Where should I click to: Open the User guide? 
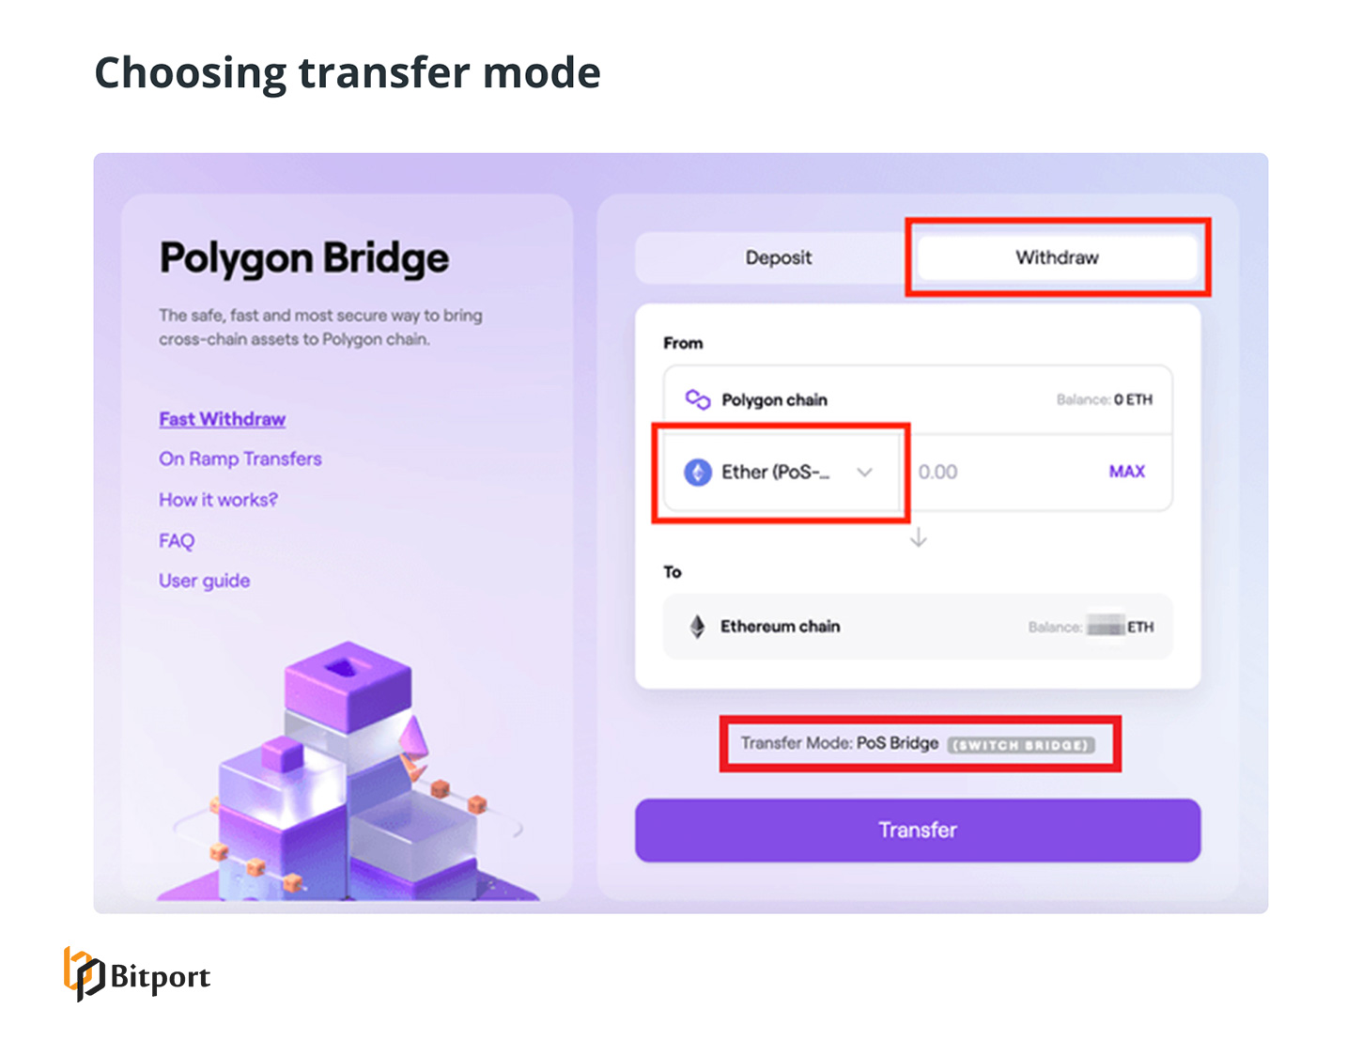point(204,580)
